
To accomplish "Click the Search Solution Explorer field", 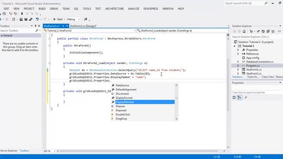I will [257, 37].
